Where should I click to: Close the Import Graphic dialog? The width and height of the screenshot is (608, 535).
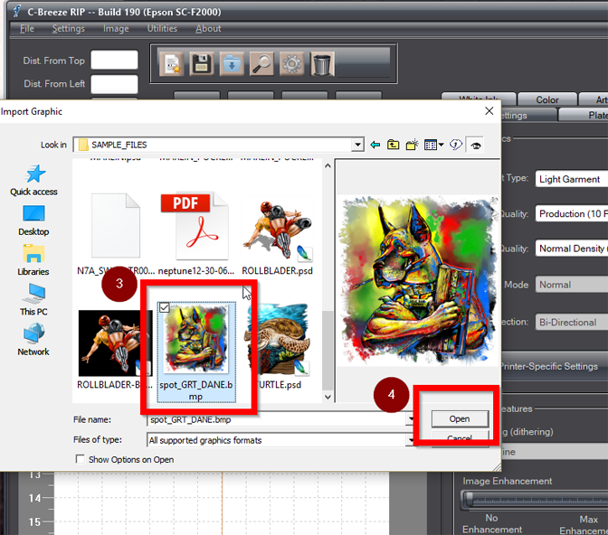click(x=489, y=111)
